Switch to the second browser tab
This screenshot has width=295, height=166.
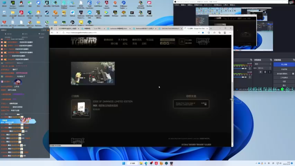point(93,29)
